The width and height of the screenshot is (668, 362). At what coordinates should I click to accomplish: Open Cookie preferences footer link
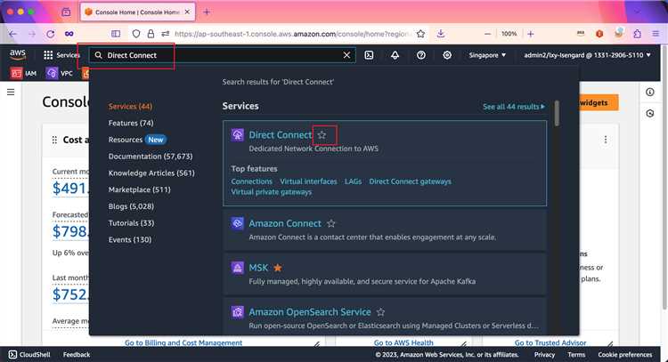[x=625, y=354]
